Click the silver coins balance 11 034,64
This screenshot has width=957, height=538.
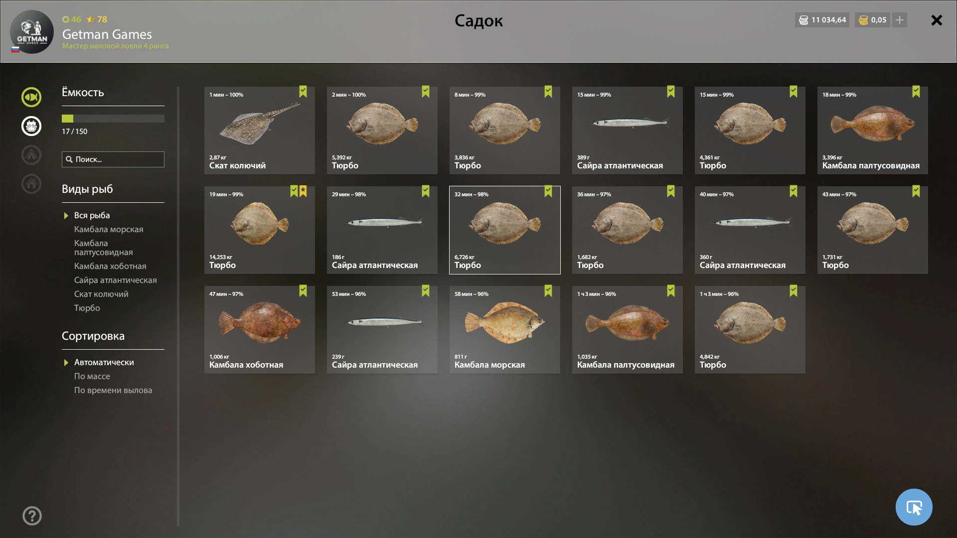pos(822,20)
